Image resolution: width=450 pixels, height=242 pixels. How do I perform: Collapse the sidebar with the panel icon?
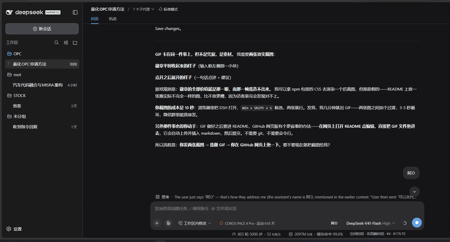[75, 12]
